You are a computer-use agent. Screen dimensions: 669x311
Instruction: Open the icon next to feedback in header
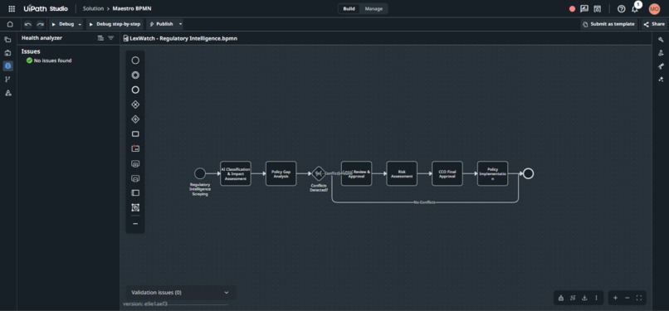coord(598,9)
